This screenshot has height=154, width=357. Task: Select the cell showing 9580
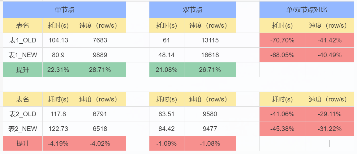click(210, 114)
